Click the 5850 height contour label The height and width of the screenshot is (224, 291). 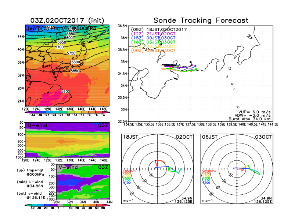pyautogui.click(x=75, y=71)
